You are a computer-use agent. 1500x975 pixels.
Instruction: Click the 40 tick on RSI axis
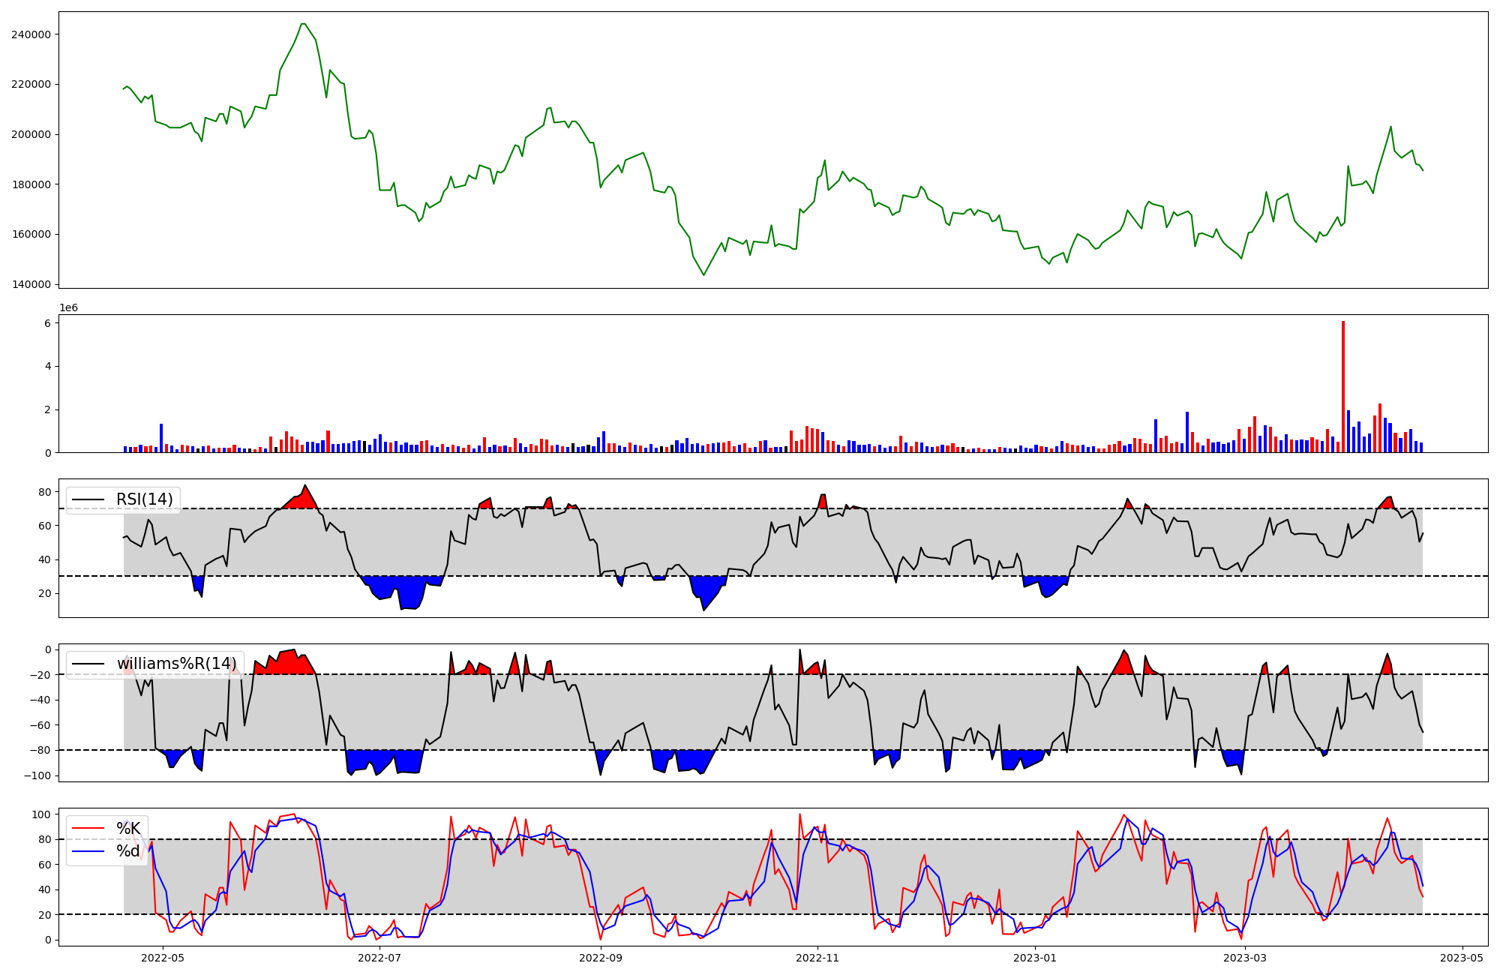[x=45, y=559]
